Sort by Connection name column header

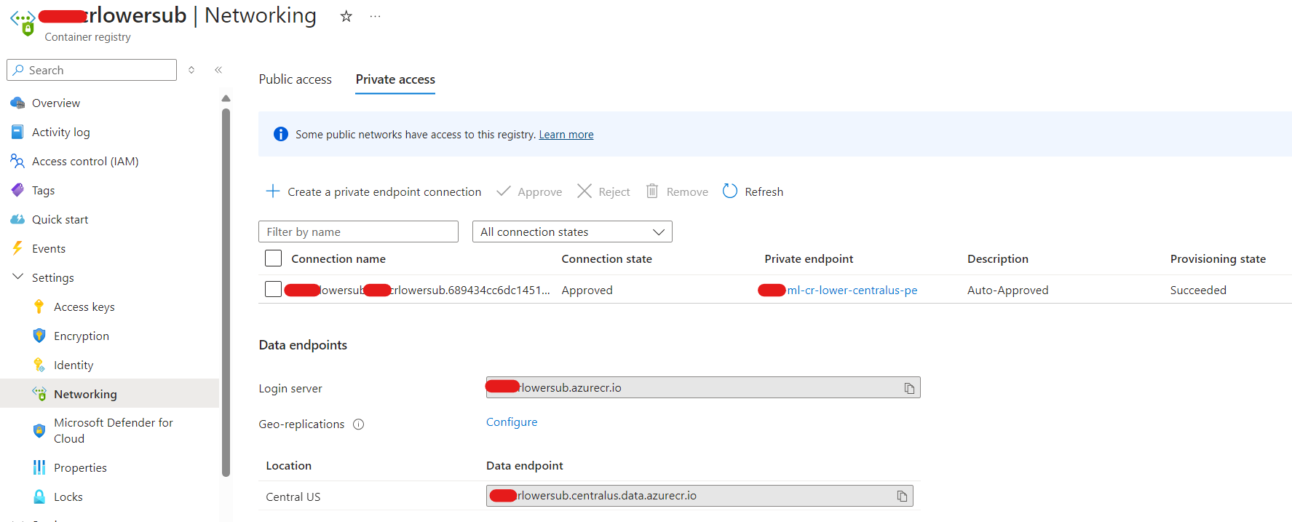[x=338, y=258]
